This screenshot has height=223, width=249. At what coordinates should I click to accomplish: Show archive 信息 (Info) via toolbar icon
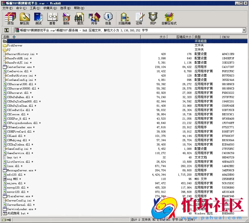108,18
